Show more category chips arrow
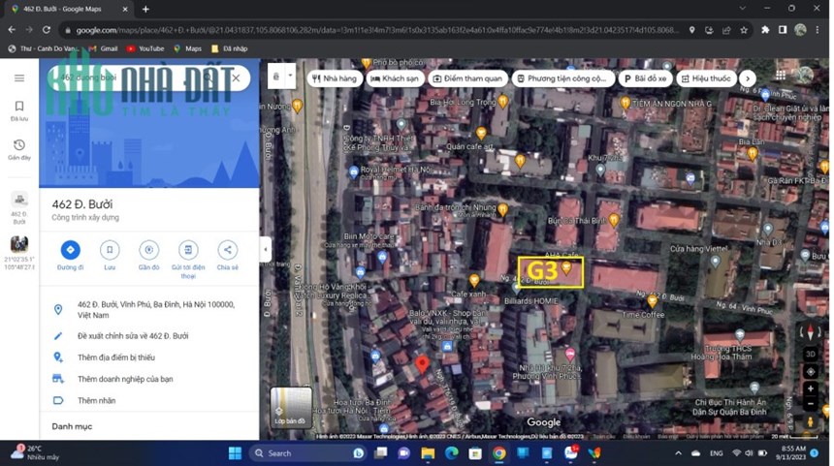This screenshot has width=834, height=466. (x=748, y=78)
